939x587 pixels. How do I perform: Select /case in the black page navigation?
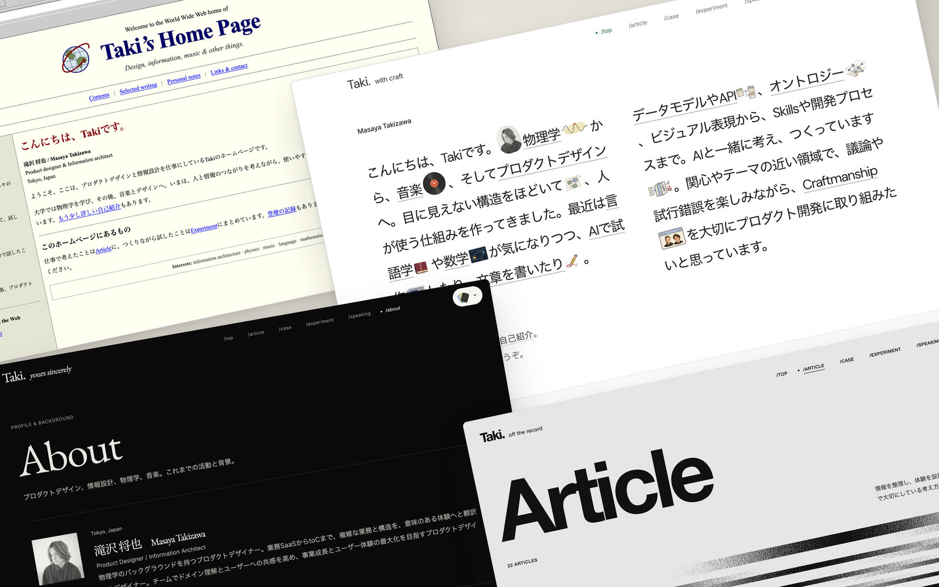285,328
